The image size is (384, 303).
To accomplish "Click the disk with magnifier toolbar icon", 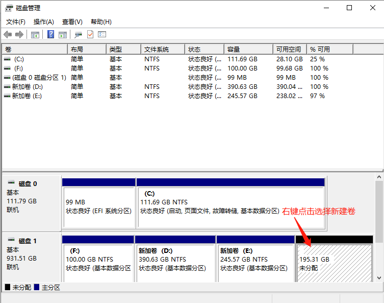I will (x=78, y=35).
